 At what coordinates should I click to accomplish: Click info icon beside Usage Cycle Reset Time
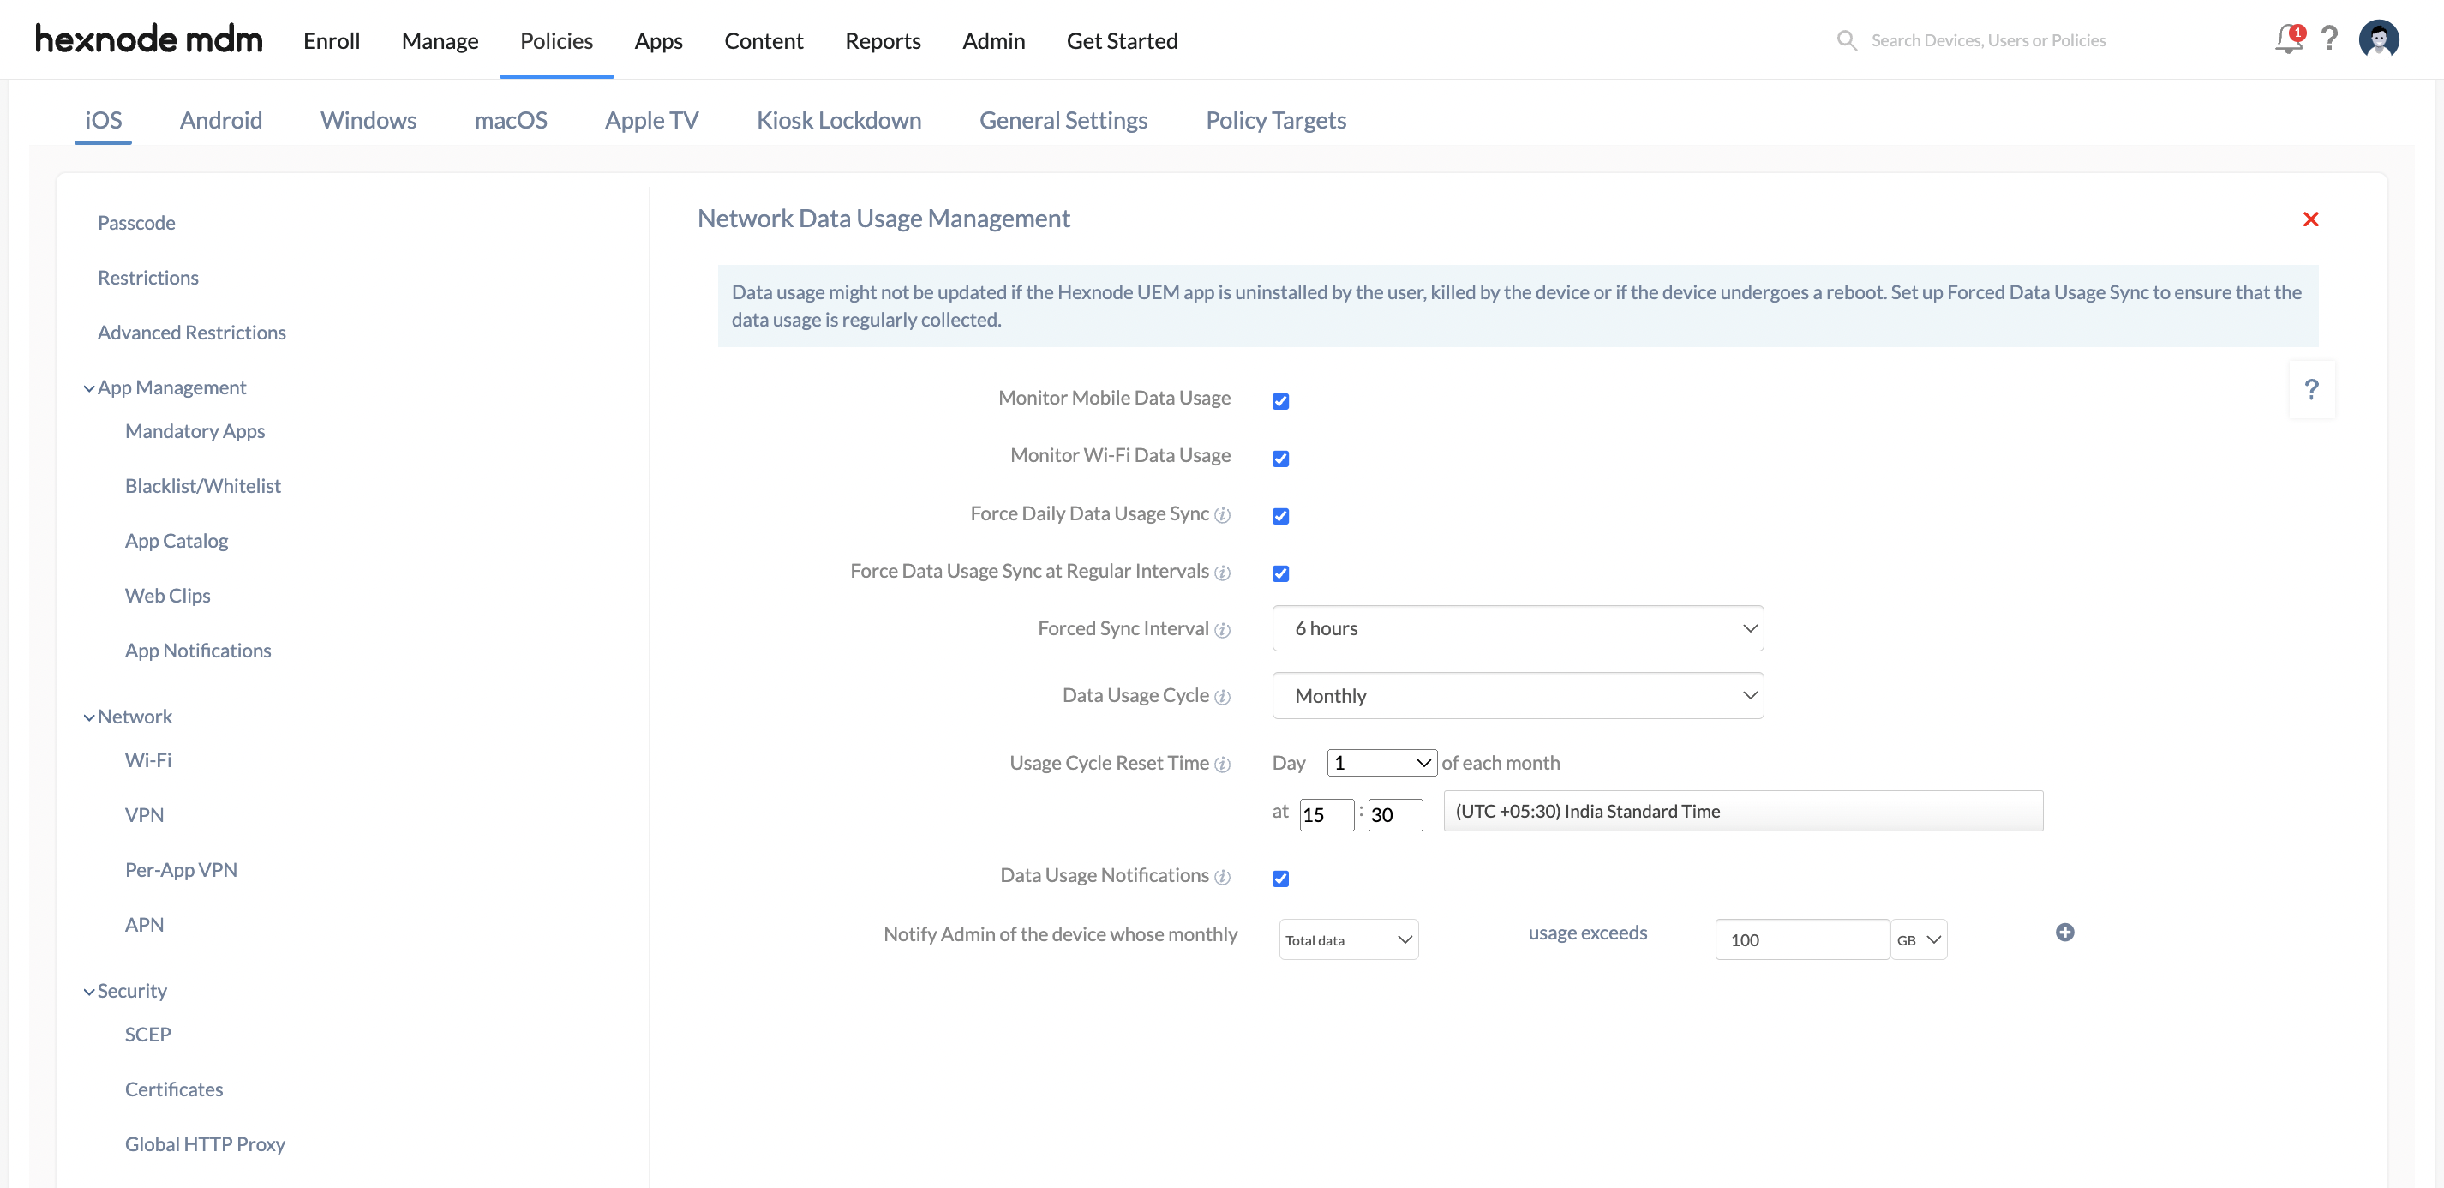1222,765
